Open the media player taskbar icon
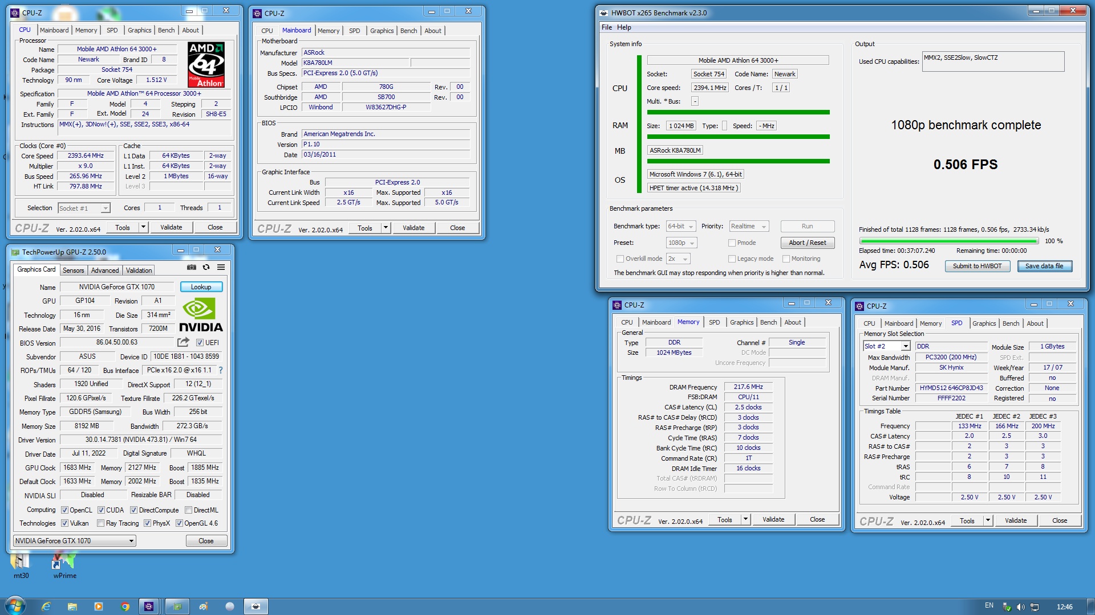The height and width of the screenshot is (615, 1095). pyautogui.click(x=99, y=606)
